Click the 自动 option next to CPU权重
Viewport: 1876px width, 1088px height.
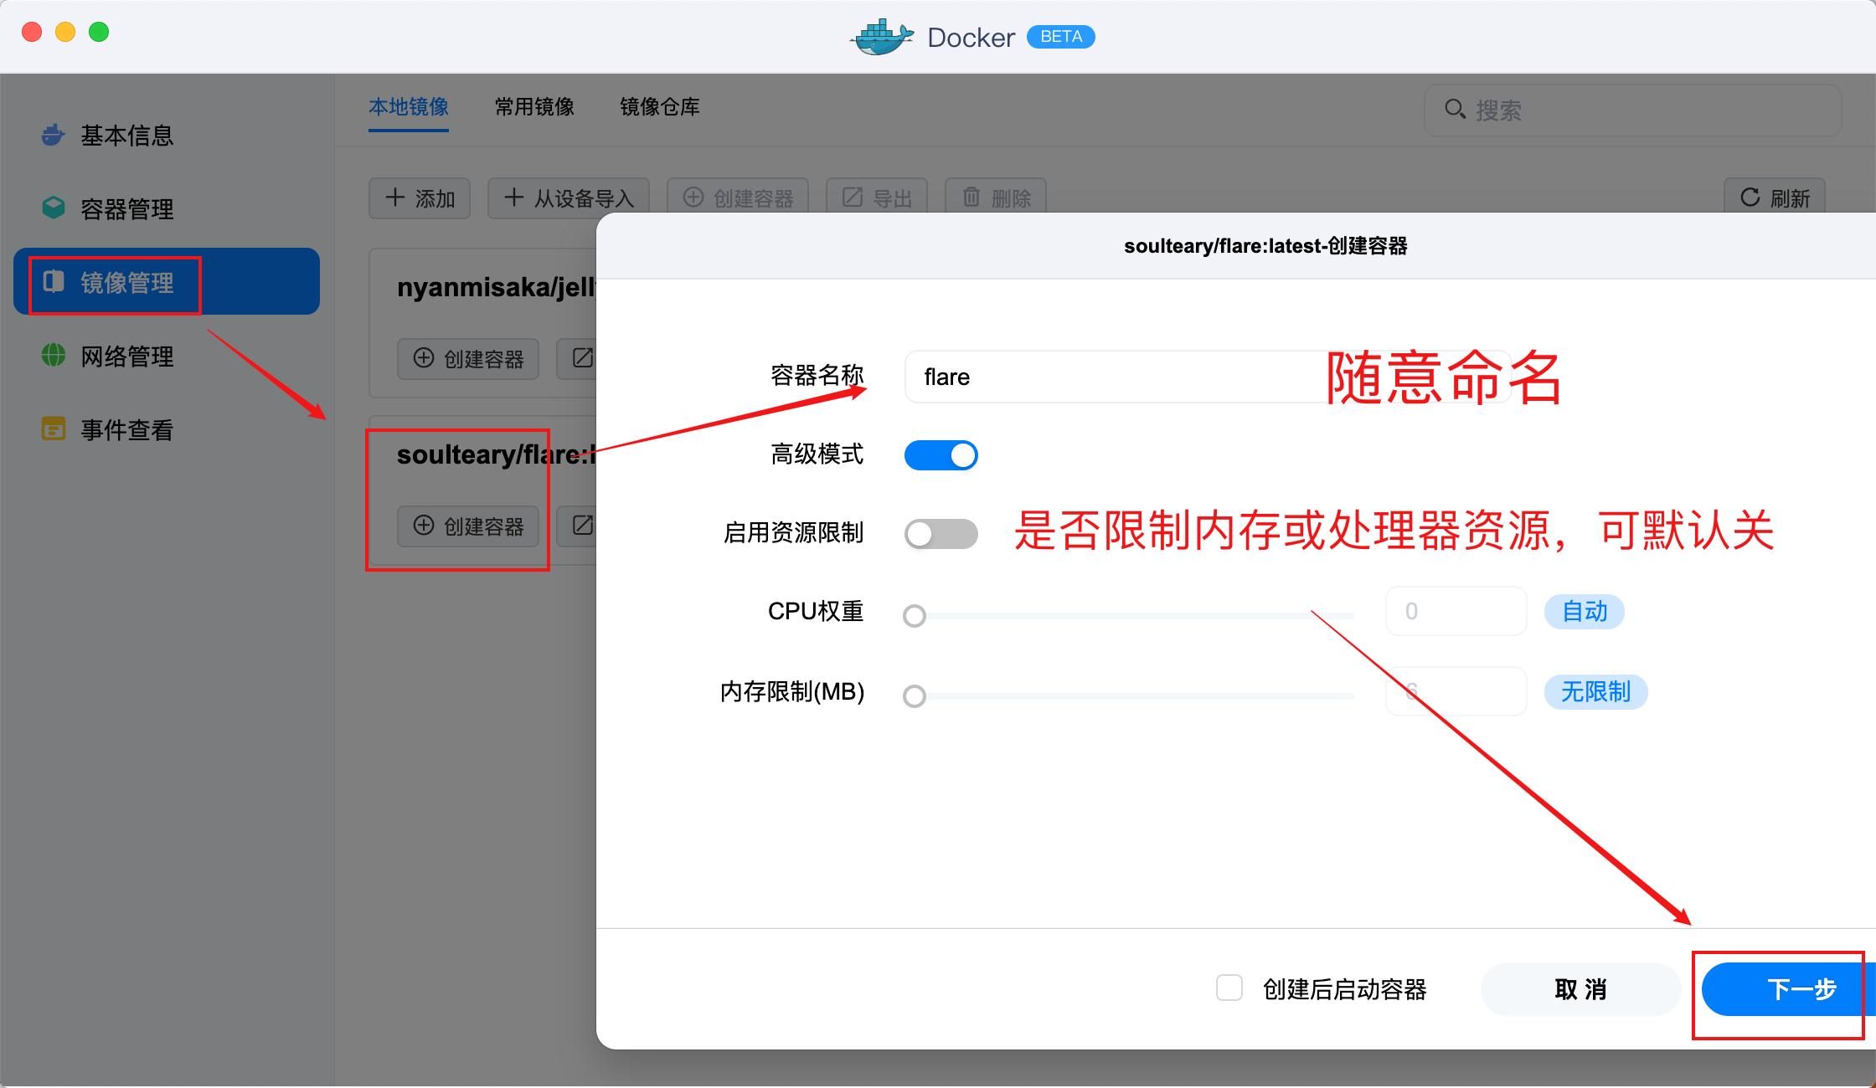[1584, 611]
